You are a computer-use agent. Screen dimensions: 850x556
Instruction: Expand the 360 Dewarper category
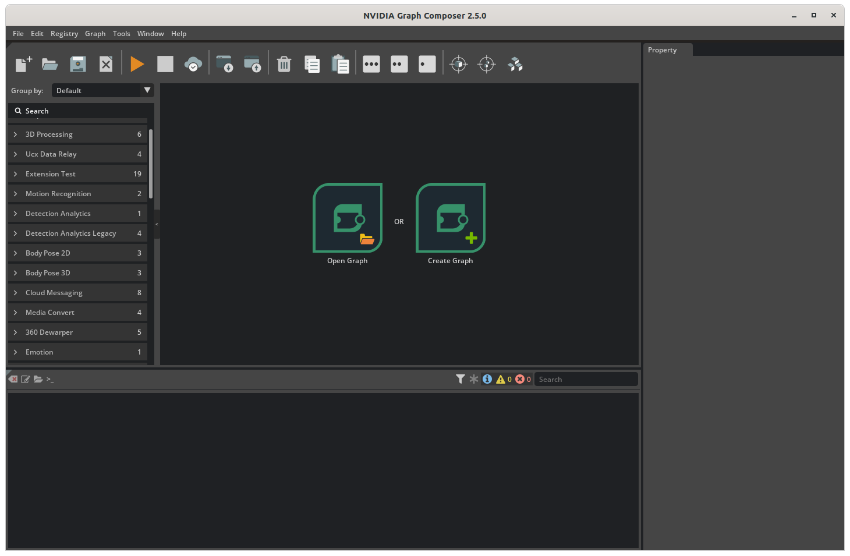click(78, 332)
